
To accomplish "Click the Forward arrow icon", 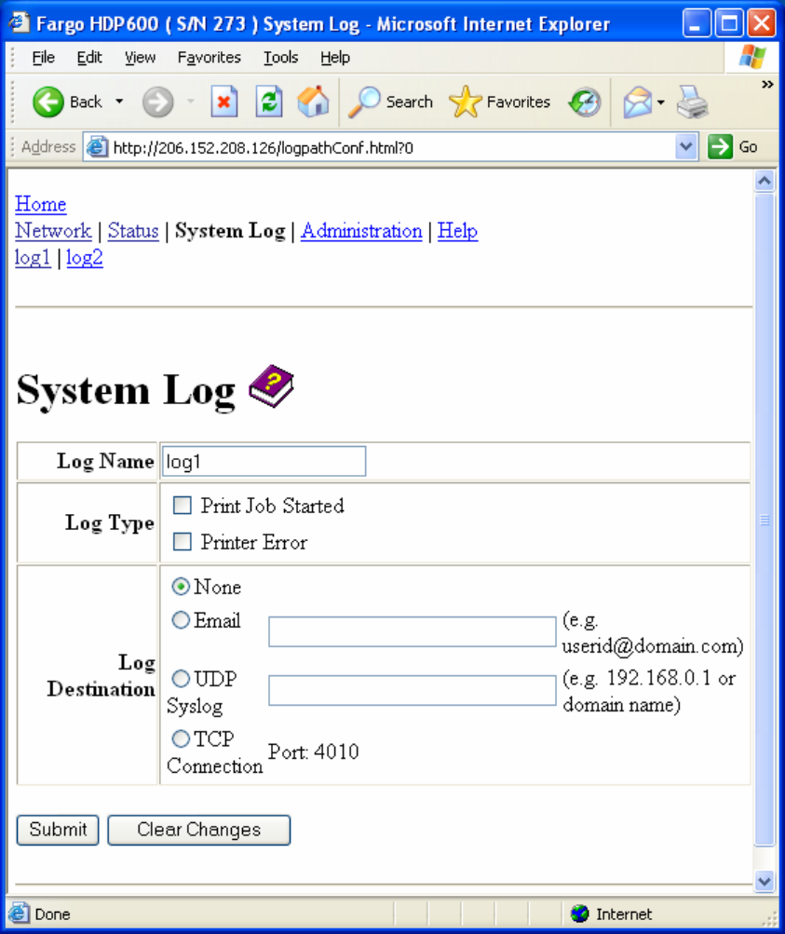I will pyautogui.click(x=157, y=102).
